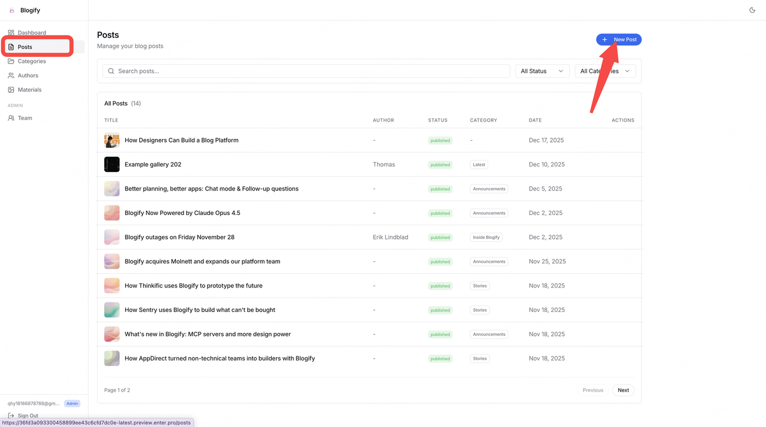Open thumbnail of Example gallery 202
The height and width of the screenshot is (427, 766).
click(x=112, y=164)
